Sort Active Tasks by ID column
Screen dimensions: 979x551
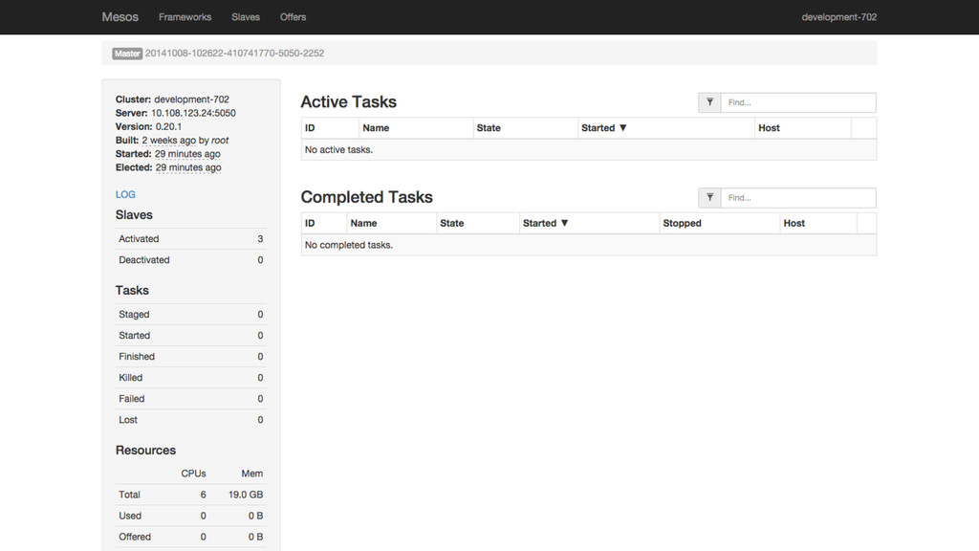point(310,128)
